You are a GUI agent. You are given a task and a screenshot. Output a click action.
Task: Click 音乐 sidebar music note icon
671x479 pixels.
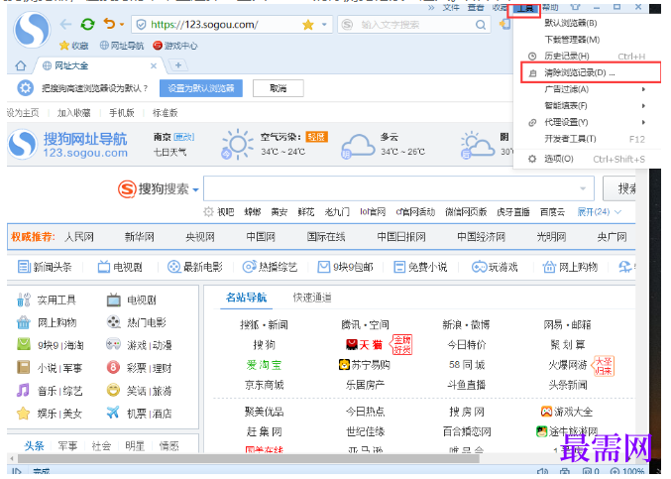(x=23, y=390)
